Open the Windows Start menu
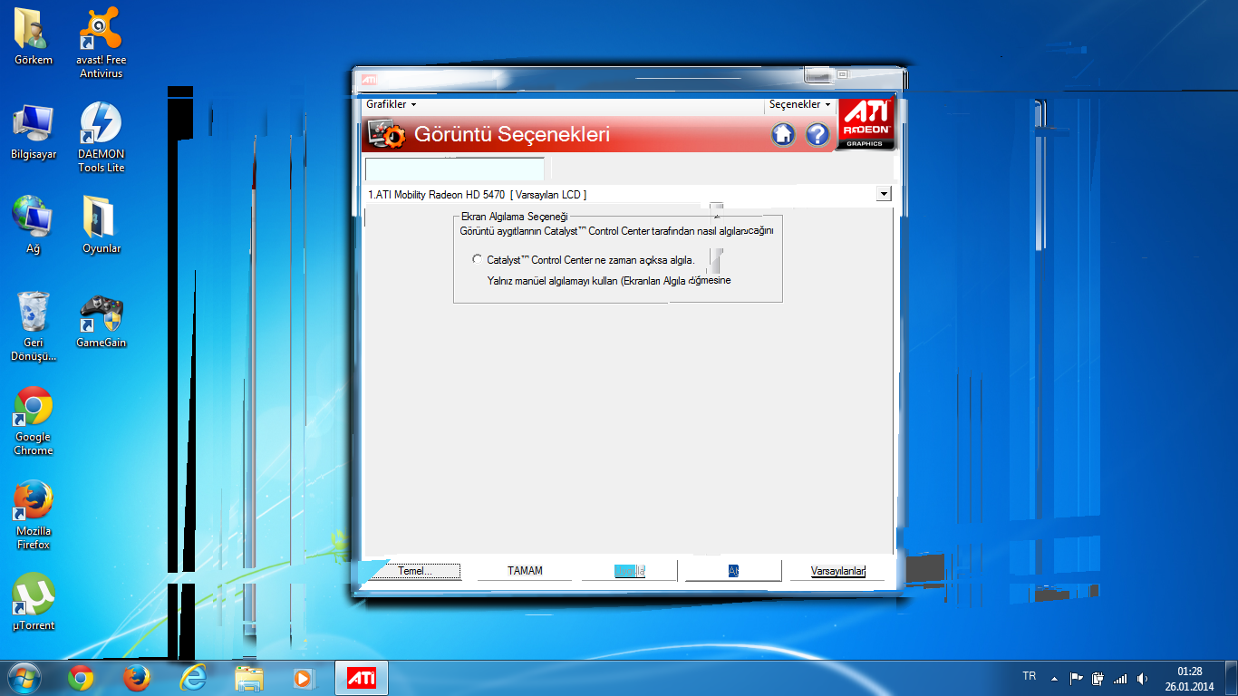 24,677
